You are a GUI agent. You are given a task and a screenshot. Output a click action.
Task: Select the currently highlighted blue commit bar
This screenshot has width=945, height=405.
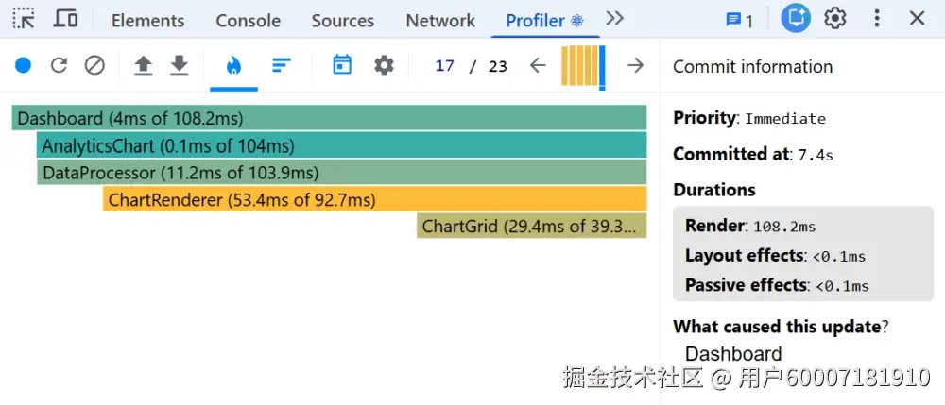(x=602, y=66)
